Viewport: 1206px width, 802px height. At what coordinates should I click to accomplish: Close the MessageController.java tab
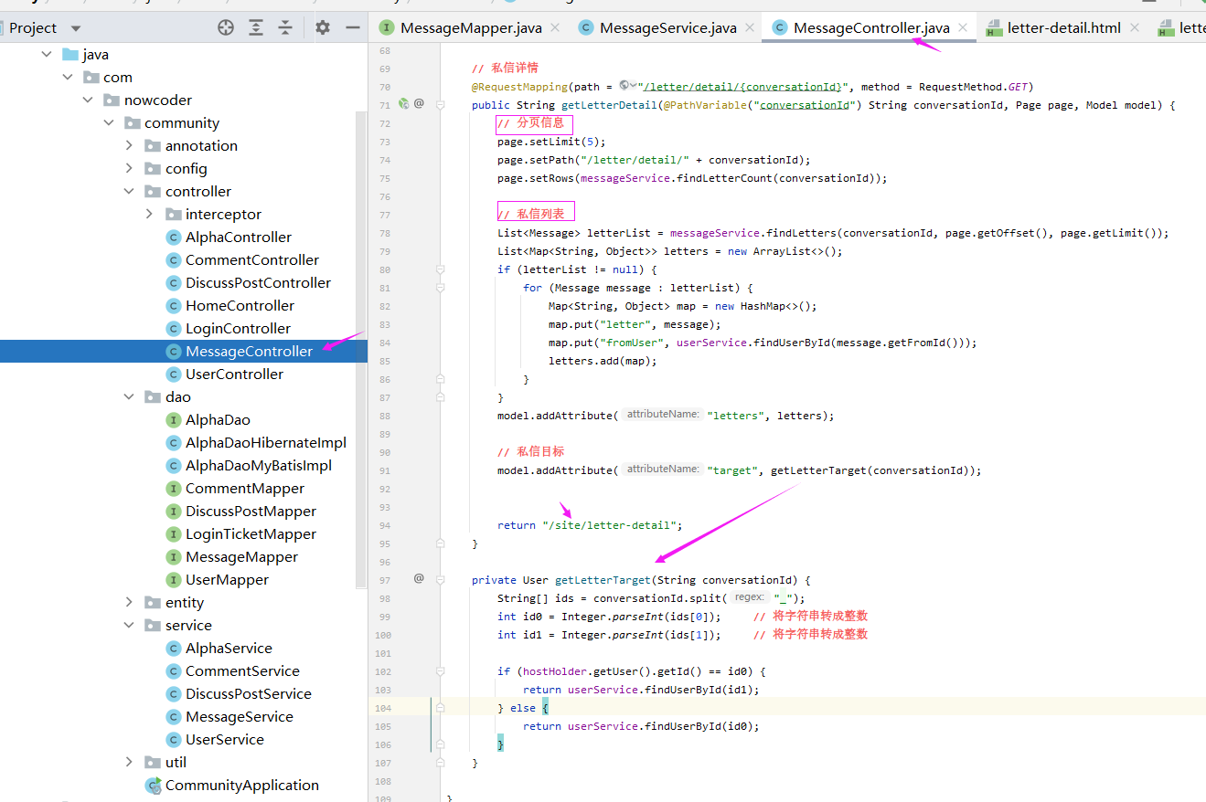[x=963, y=28]
